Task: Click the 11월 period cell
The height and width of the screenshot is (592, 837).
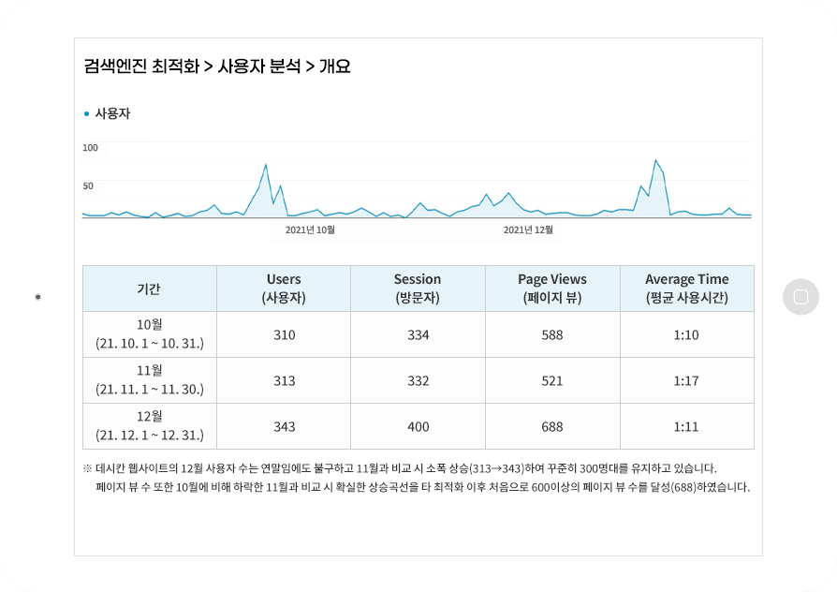Action: 150,380
